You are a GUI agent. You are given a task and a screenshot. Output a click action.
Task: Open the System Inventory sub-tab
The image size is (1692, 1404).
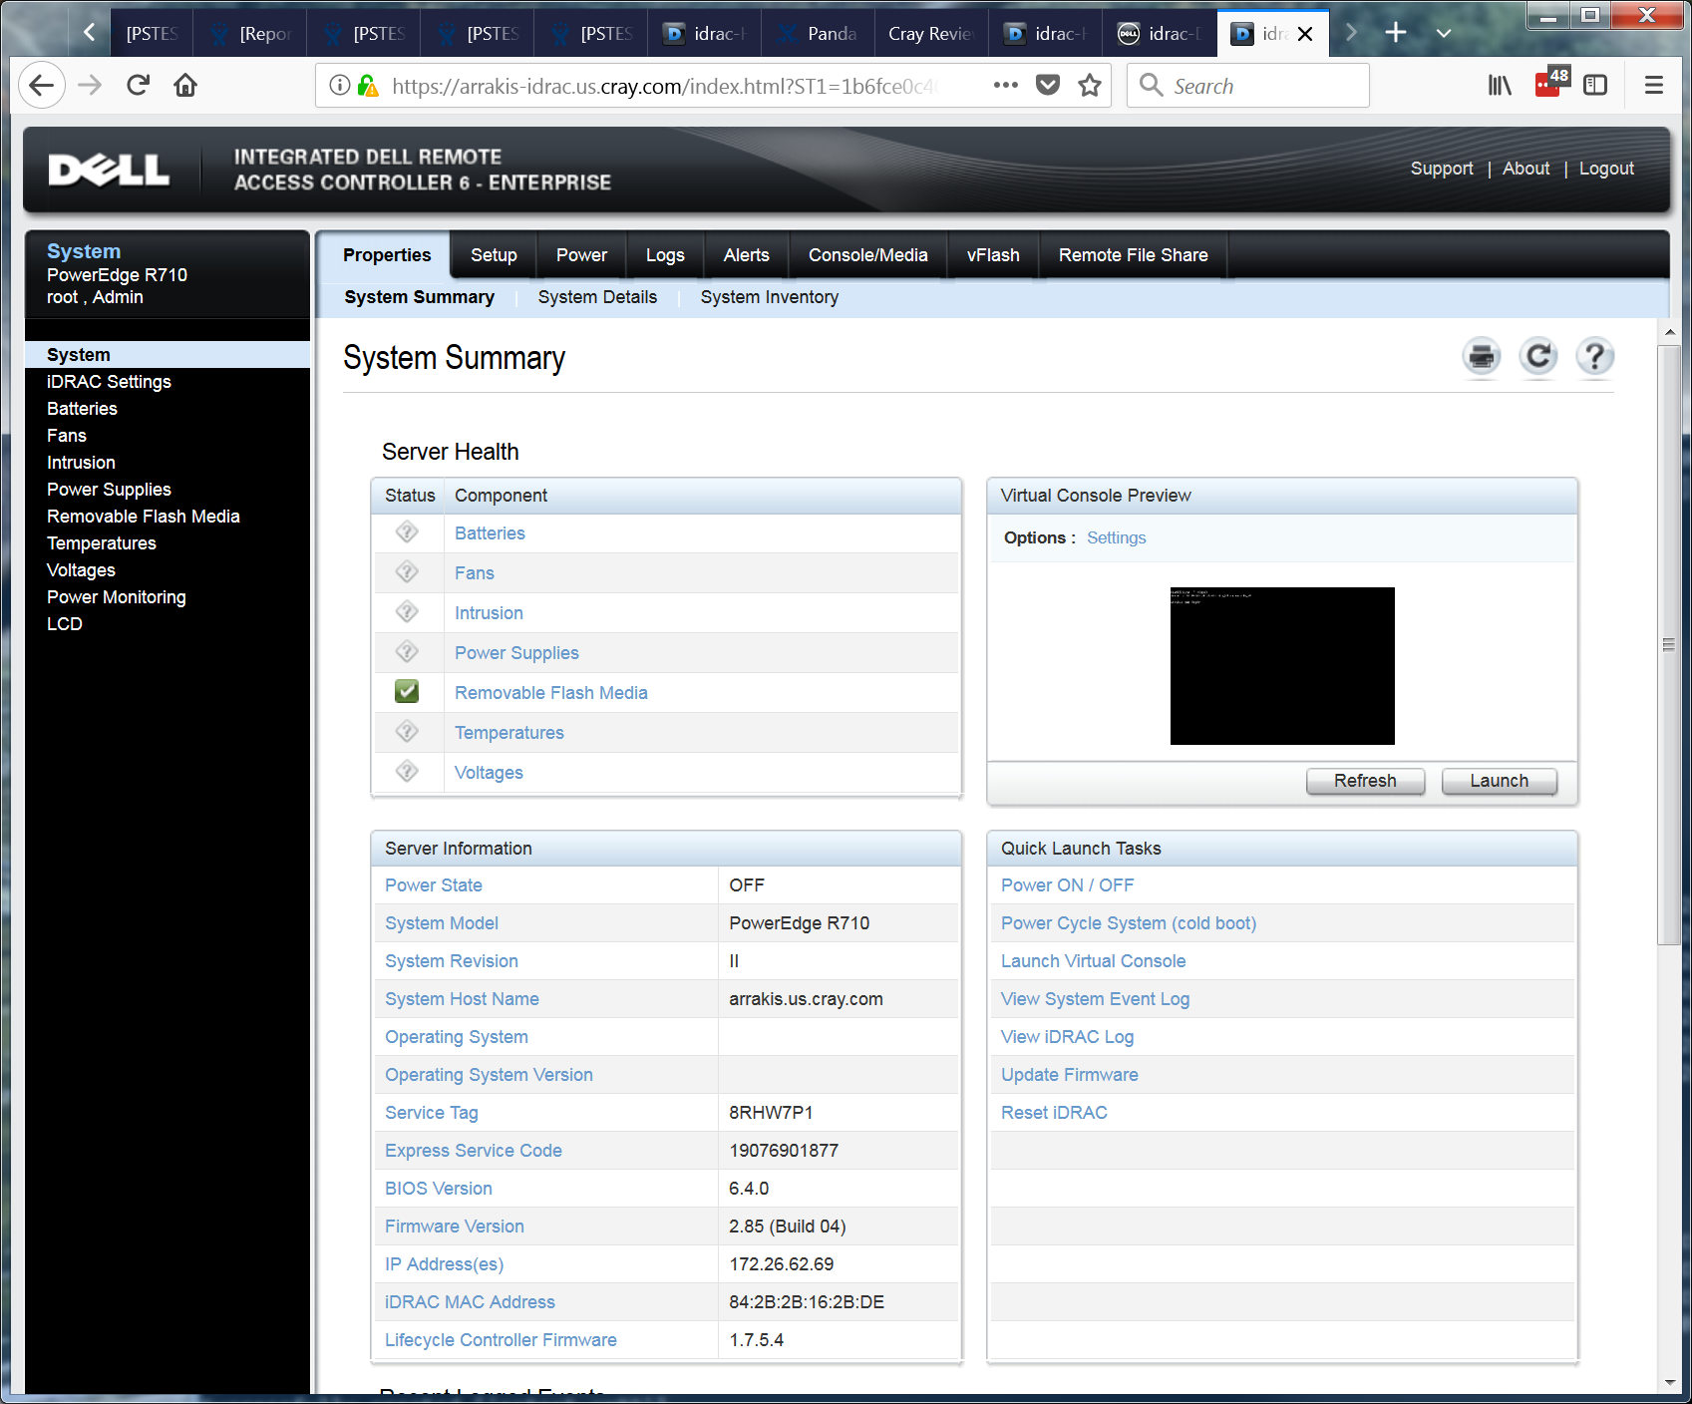pos(769,297)
